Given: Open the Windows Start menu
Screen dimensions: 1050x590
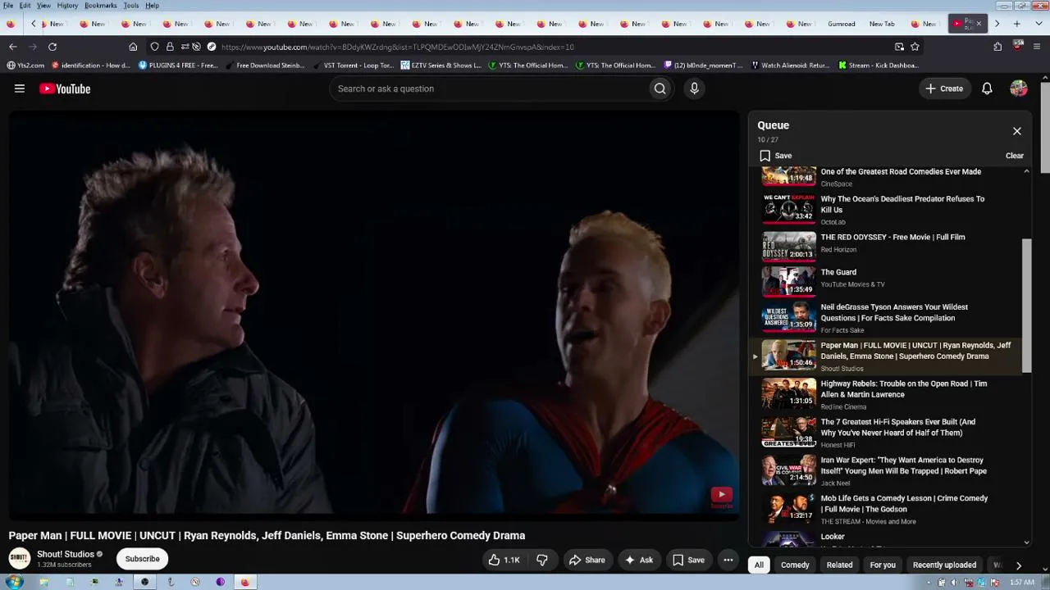Looking at the screenshot, I should pos(14,582).
